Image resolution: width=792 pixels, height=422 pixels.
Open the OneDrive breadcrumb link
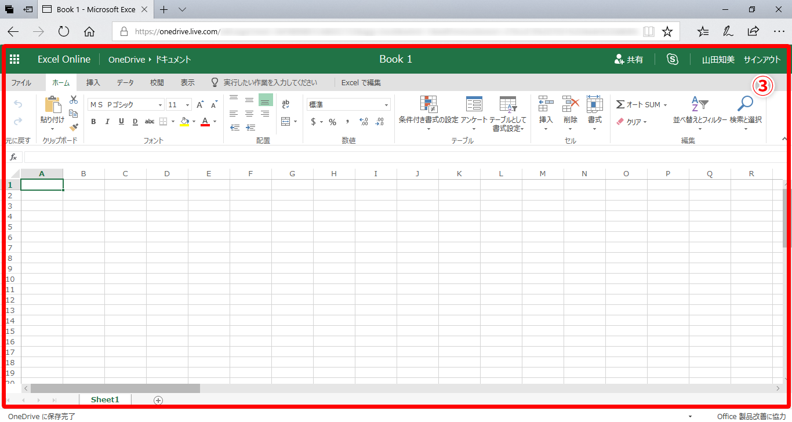[126, 59]
